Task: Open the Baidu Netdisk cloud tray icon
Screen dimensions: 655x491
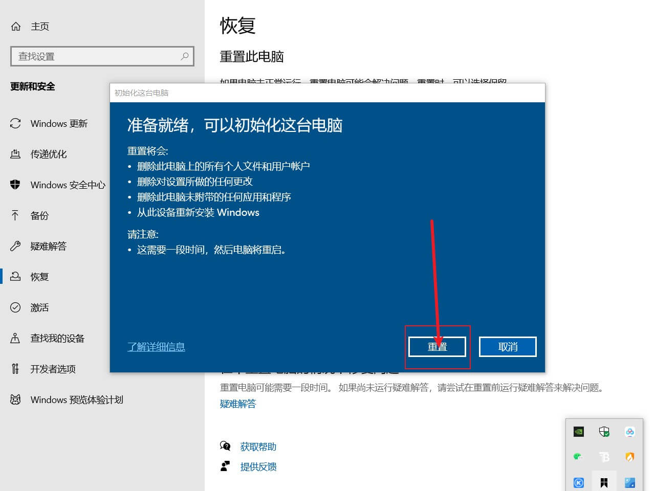Action: click(x=630, y=432)
